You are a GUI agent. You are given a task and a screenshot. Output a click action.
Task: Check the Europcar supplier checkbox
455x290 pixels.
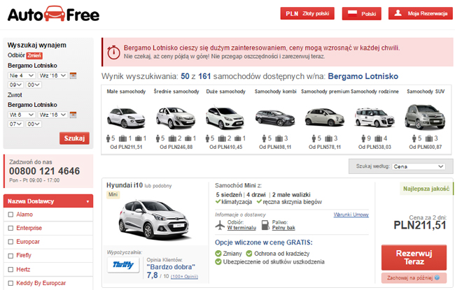(10, 242)
